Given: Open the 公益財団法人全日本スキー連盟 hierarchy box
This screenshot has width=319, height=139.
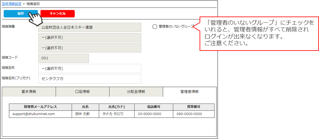Looking at the screenshot, I should (x=90, y=27).
